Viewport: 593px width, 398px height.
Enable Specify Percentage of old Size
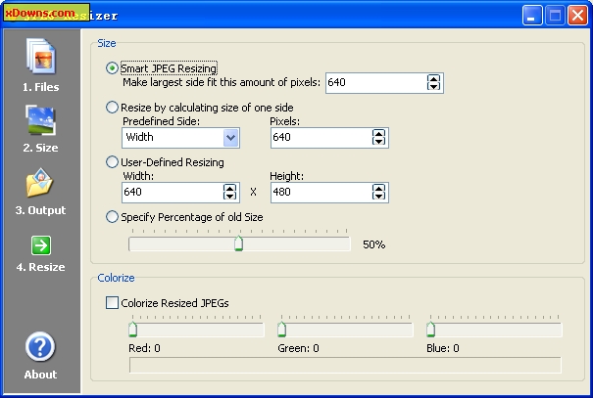pyautogui.click(x=112, y=217)
